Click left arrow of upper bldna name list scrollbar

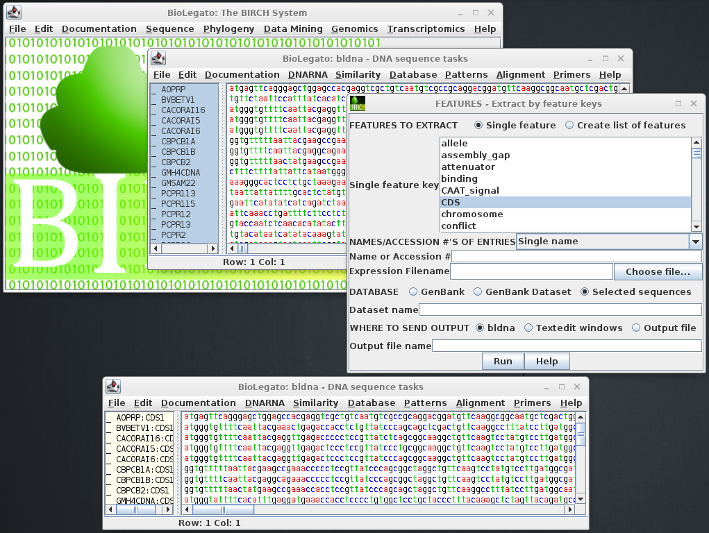pos(156,248)
